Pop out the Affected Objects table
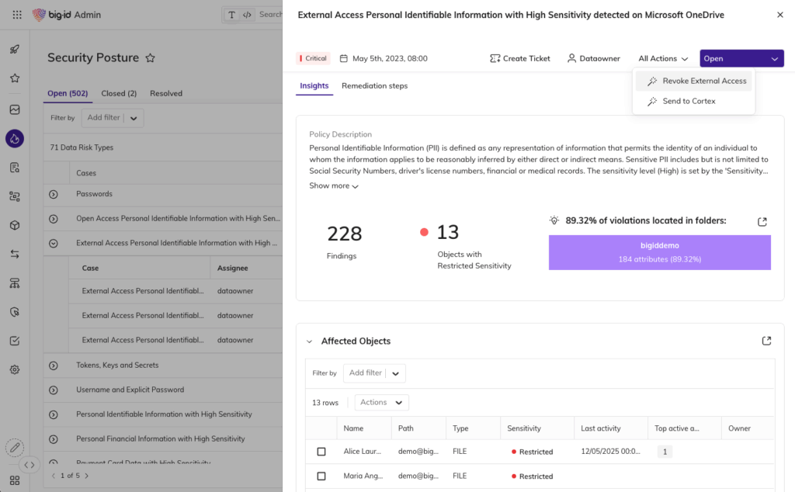The width and height of the screenshot is (795, 492). pos(766,341)
